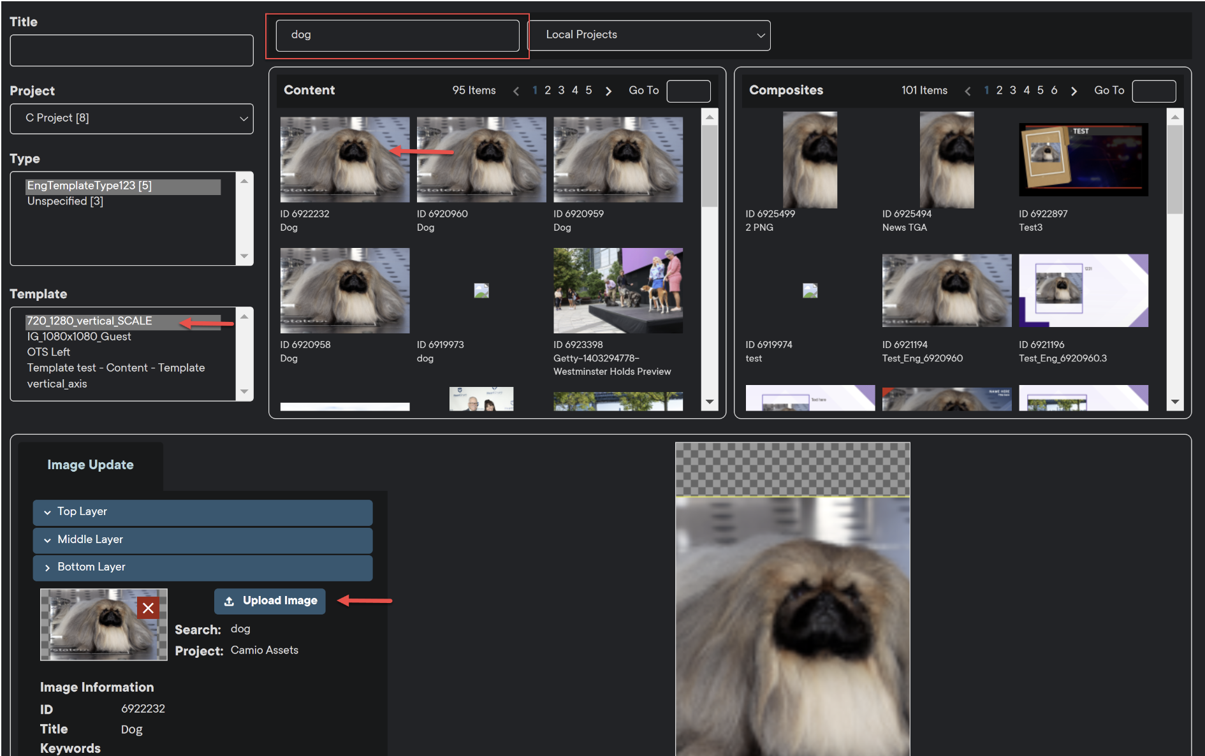Image resolution: width=1205 pixels, height=756 pixels.
Task: Select Content thumbnail ID 6922232 Dog
Action: point(345,159)
